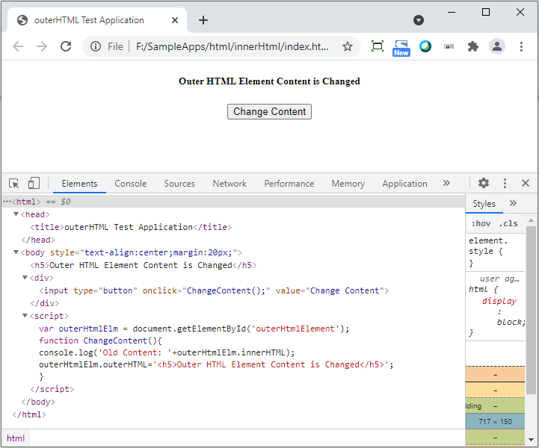Go forward to the next page
539x448 pixels.
42,46
